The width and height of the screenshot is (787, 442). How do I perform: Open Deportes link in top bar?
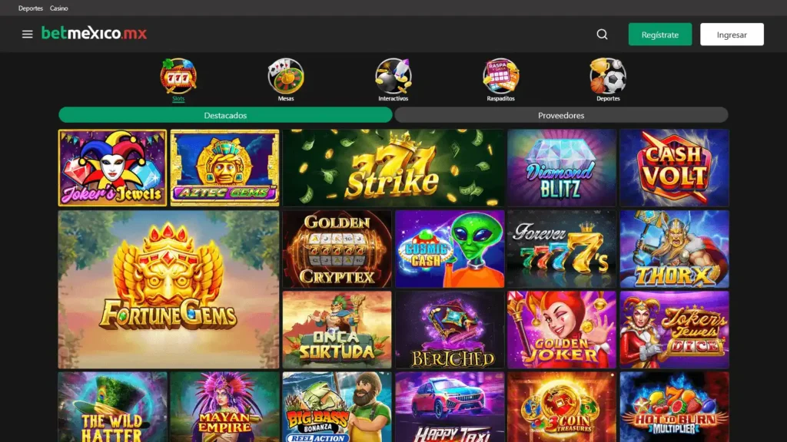click(31, 8)
